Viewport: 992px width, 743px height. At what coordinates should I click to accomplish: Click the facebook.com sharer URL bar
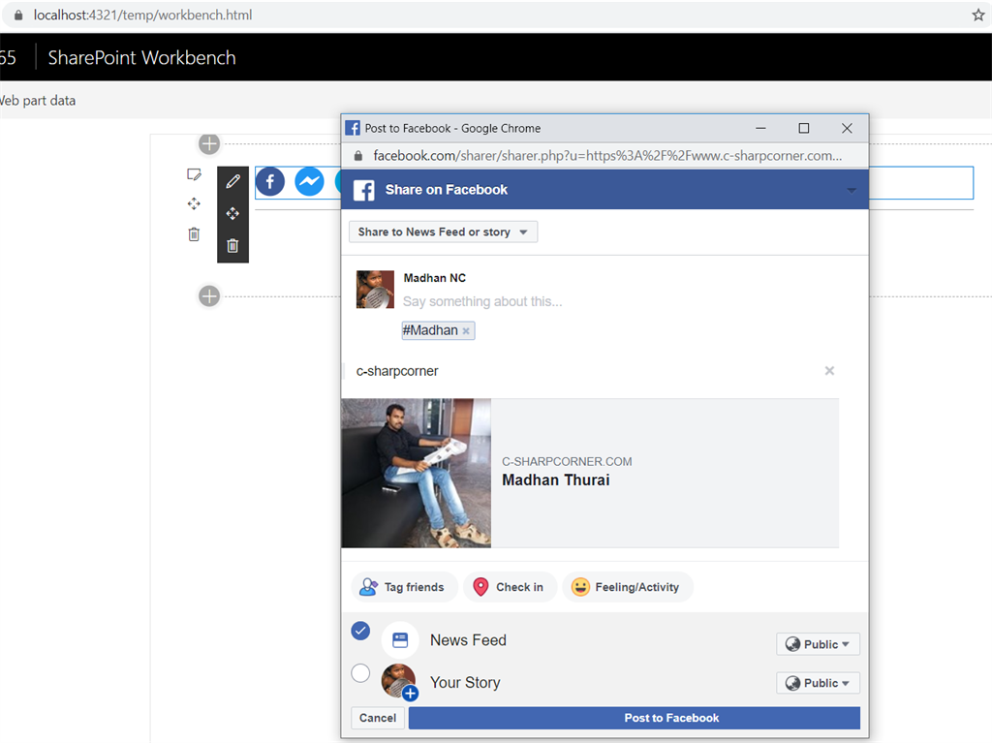(607, 156)
